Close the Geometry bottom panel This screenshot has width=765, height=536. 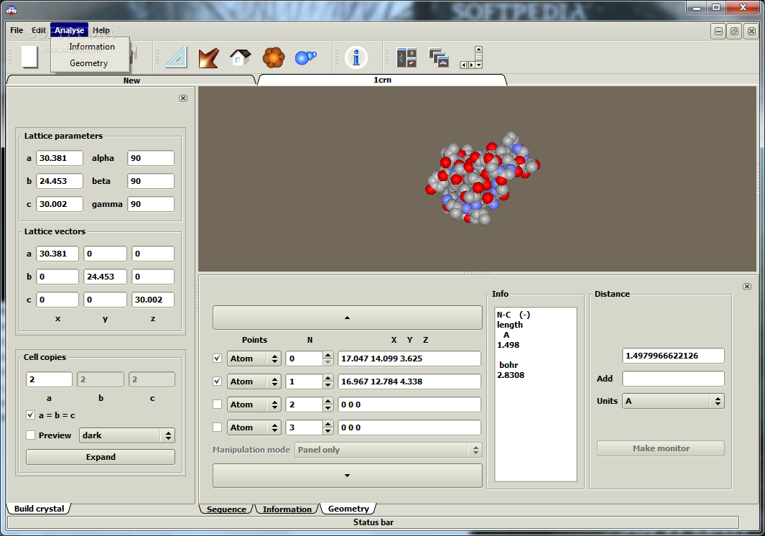tap(747, 287)
